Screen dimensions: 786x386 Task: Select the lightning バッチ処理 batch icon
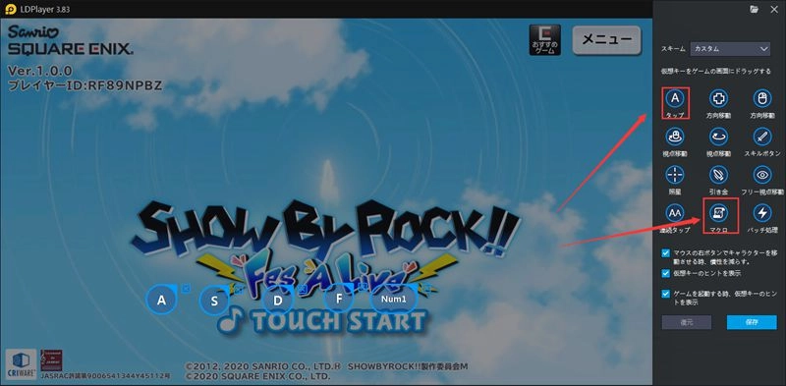[762, 213]
